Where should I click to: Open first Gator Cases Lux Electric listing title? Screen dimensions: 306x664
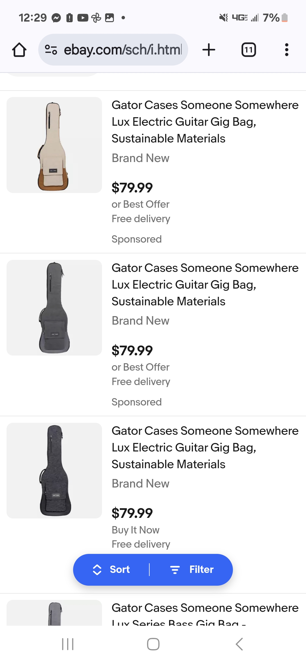205,122
